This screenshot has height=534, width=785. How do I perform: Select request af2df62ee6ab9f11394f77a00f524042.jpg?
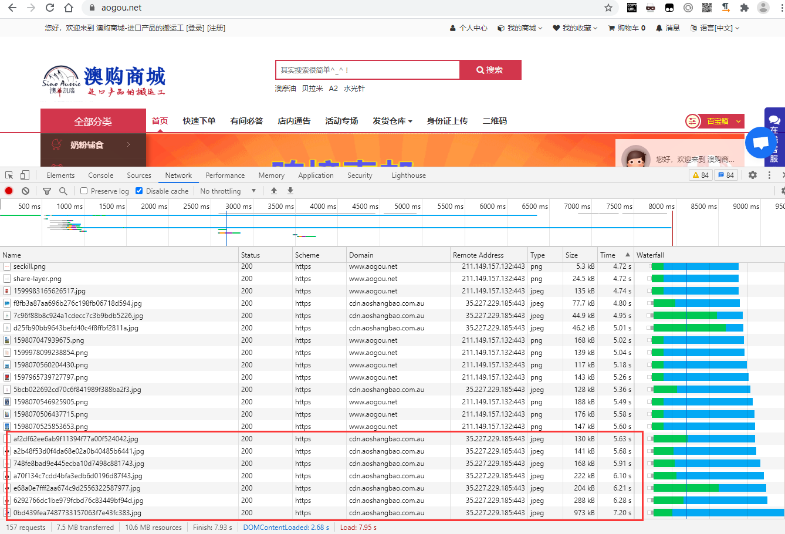coord(76,439)
